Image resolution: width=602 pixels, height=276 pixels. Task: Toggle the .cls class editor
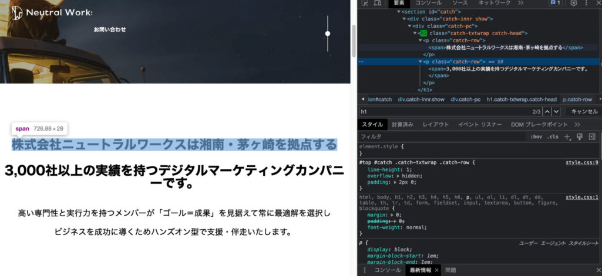553,137
